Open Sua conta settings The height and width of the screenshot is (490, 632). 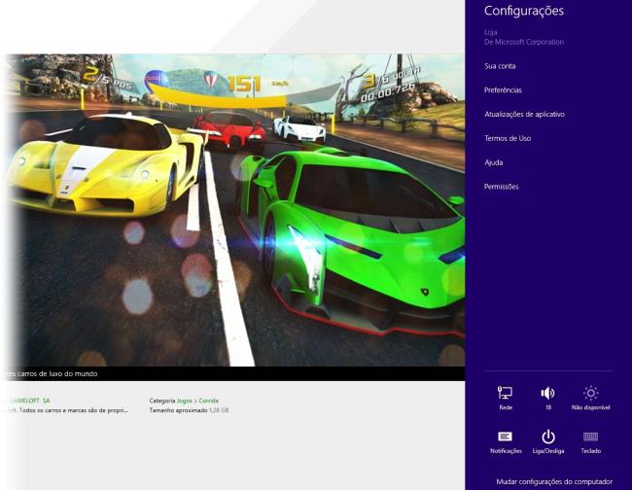(500, 66)
